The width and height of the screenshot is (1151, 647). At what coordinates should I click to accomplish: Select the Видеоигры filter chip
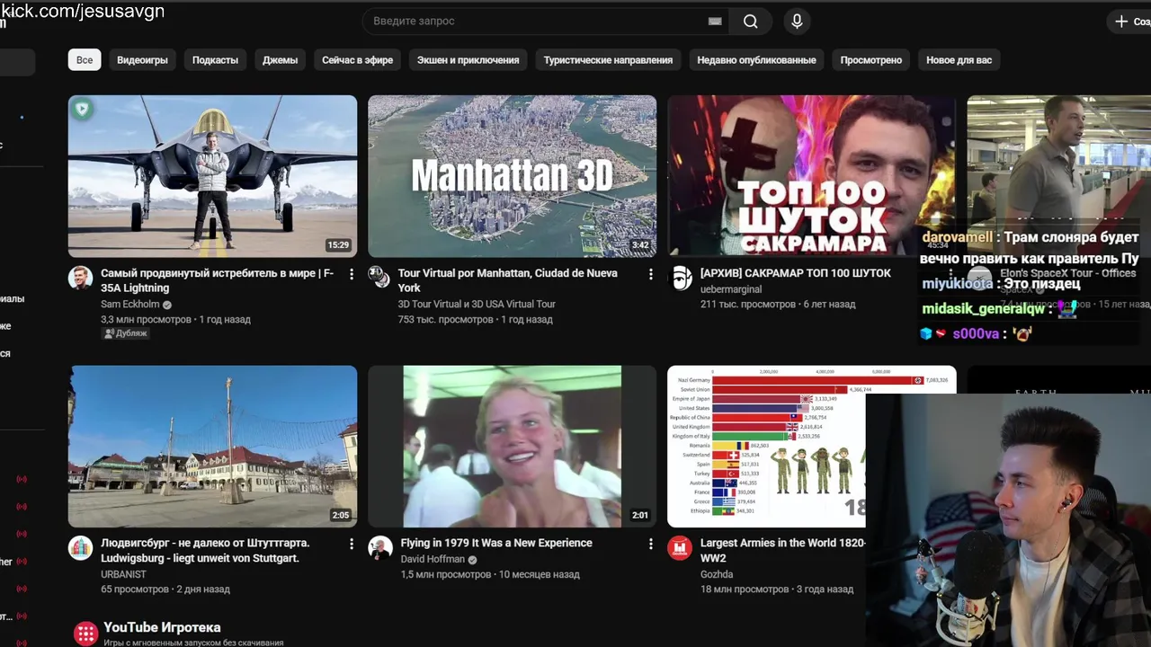click(x=142, y=60)
